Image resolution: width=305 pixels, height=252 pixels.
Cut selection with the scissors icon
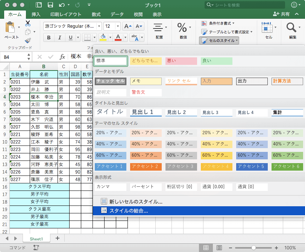tap(28, 23)
